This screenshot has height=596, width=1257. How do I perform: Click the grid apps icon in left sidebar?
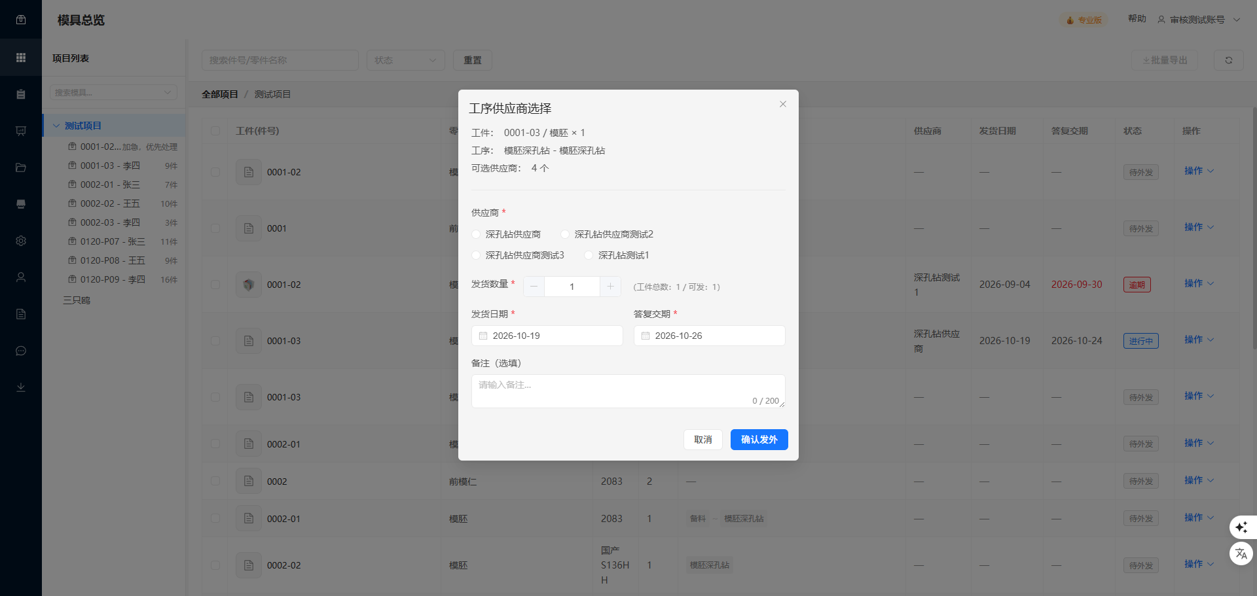point(21,58)
